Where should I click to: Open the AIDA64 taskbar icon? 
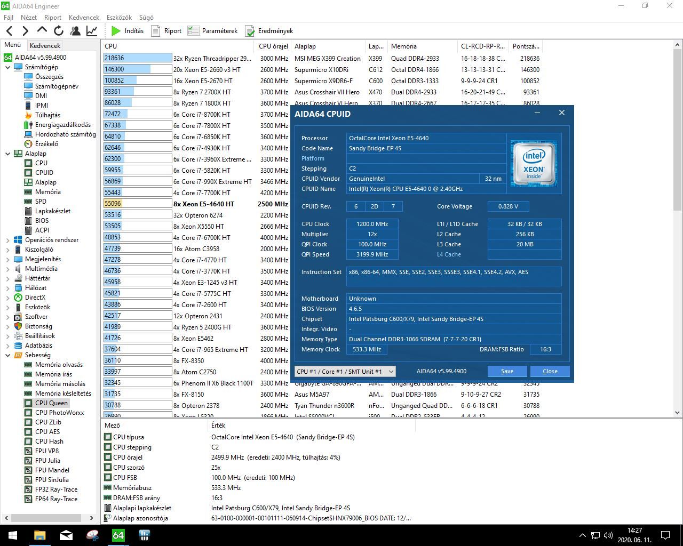click(118, 535)
